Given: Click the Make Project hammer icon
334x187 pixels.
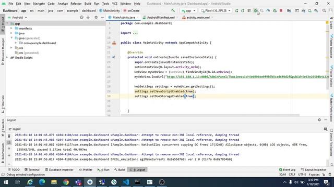Looking at the screenshot, I should (173, 10).
